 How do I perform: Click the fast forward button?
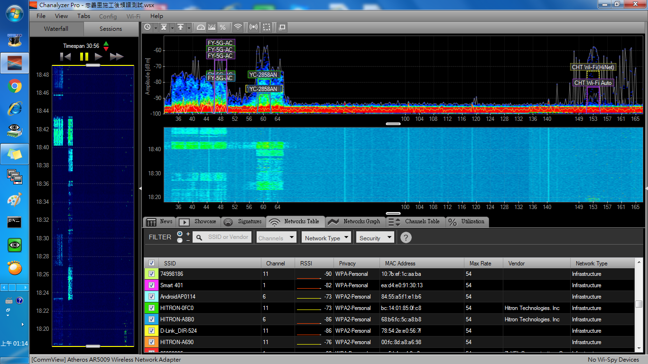[117, 57]
